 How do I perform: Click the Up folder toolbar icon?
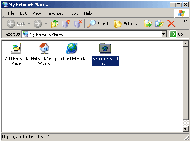(x=55, y=24)
